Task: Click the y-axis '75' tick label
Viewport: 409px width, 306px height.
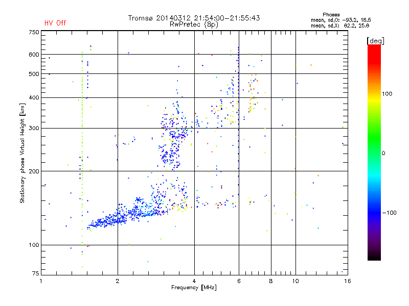Action: [x=35, y=273]
